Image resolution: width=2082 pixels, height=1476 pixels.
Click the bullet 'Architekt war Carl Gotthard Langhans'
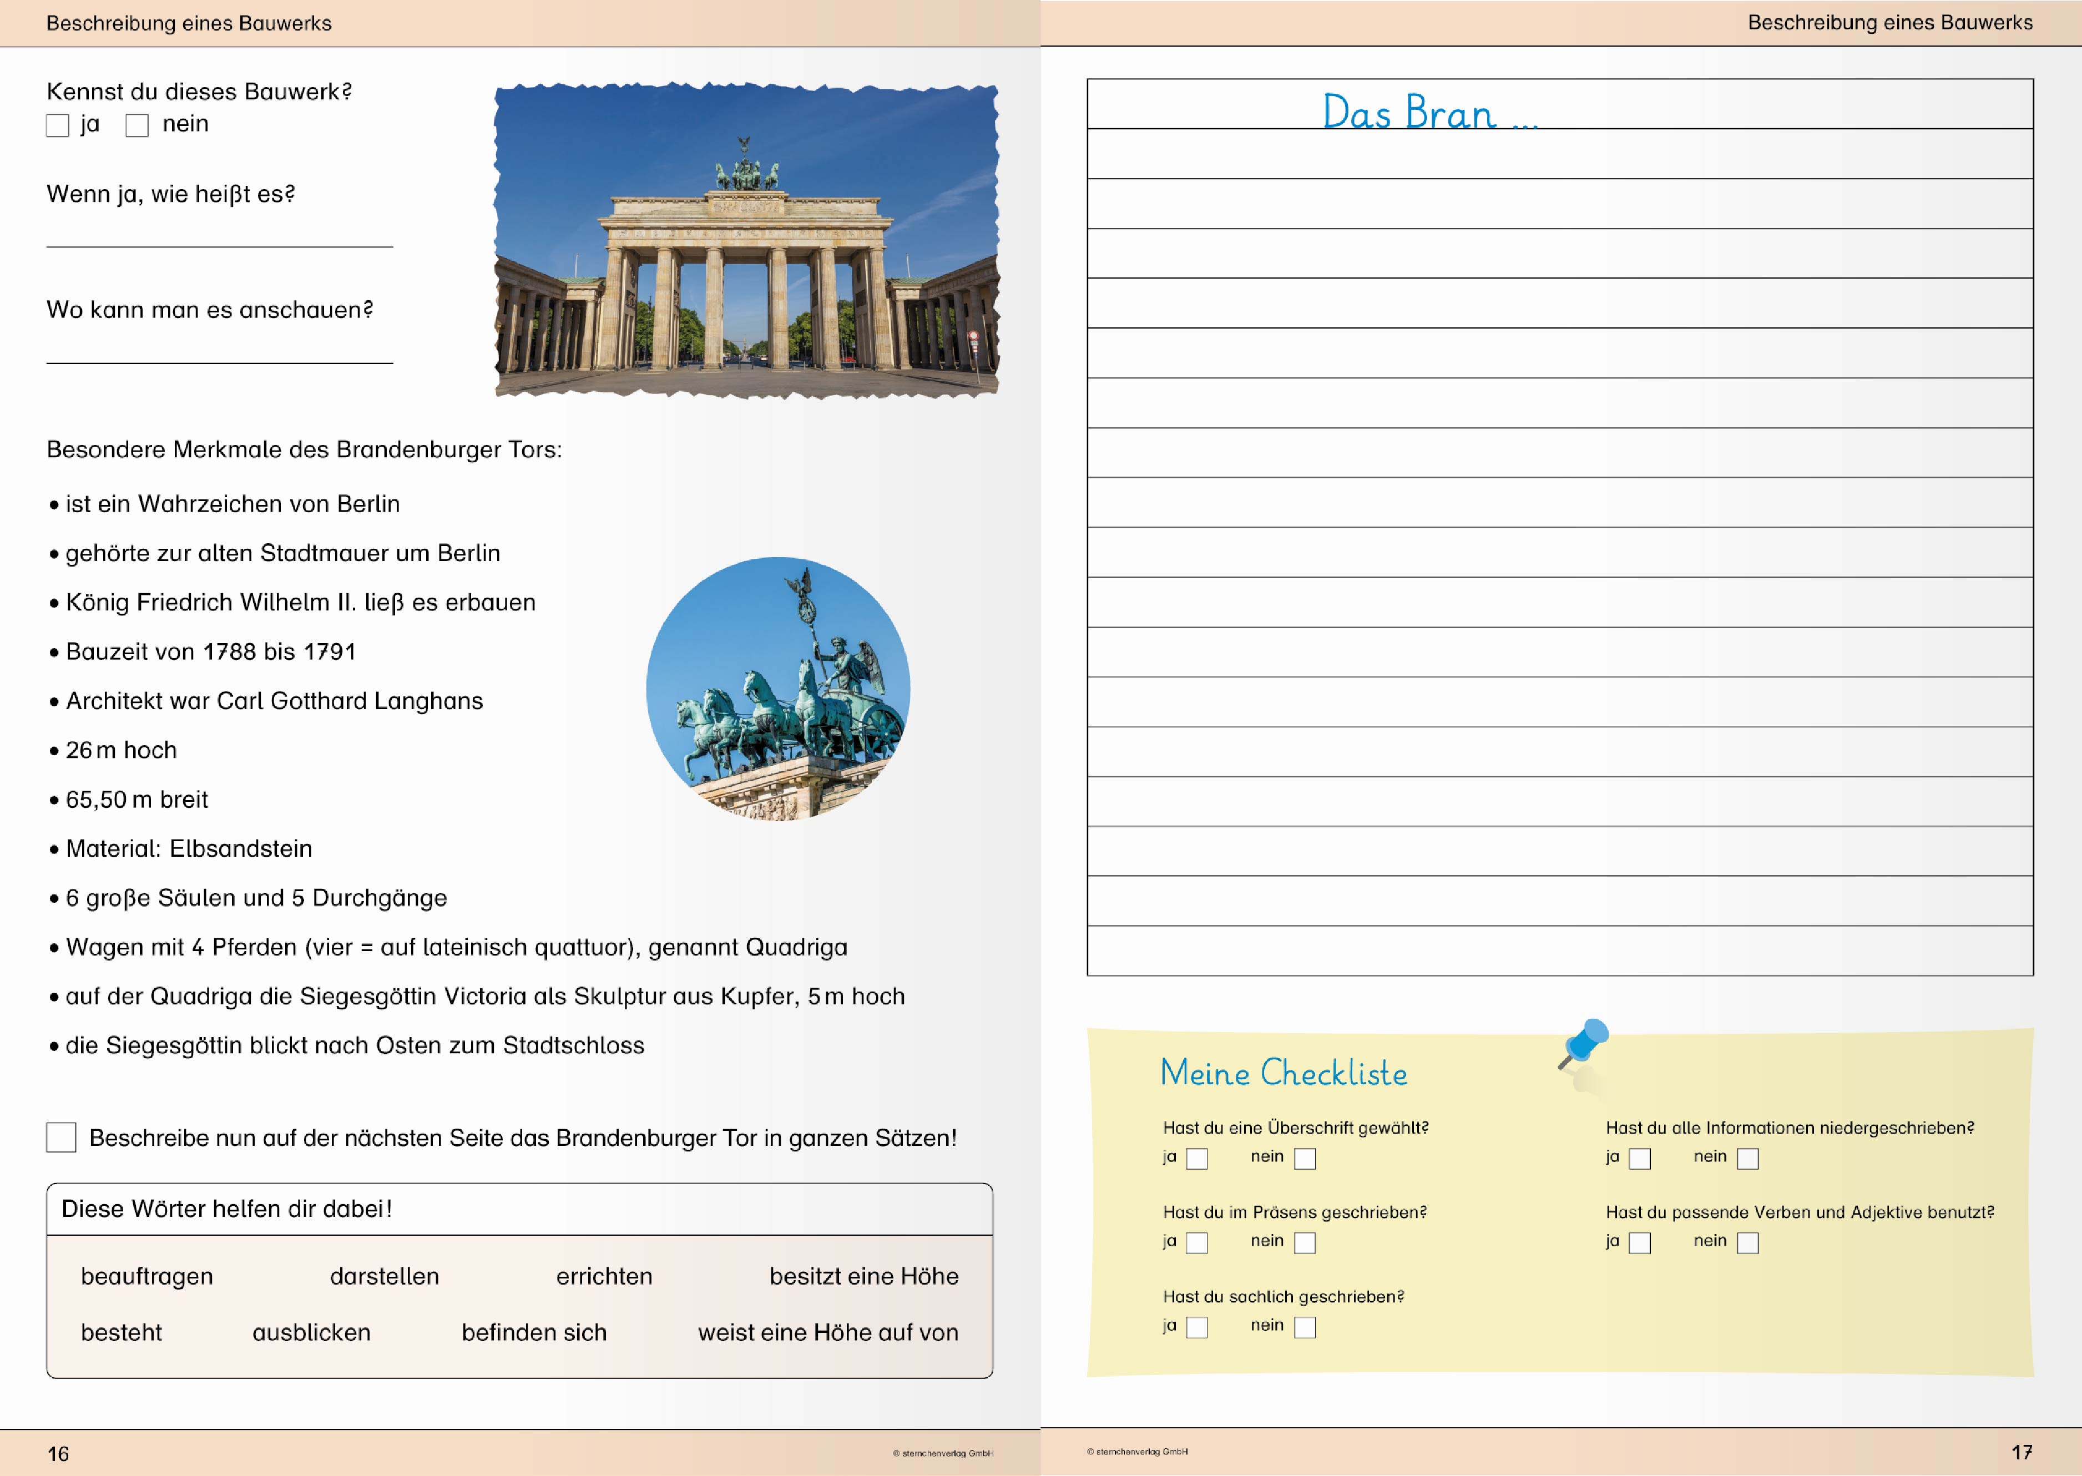point(266,701)
